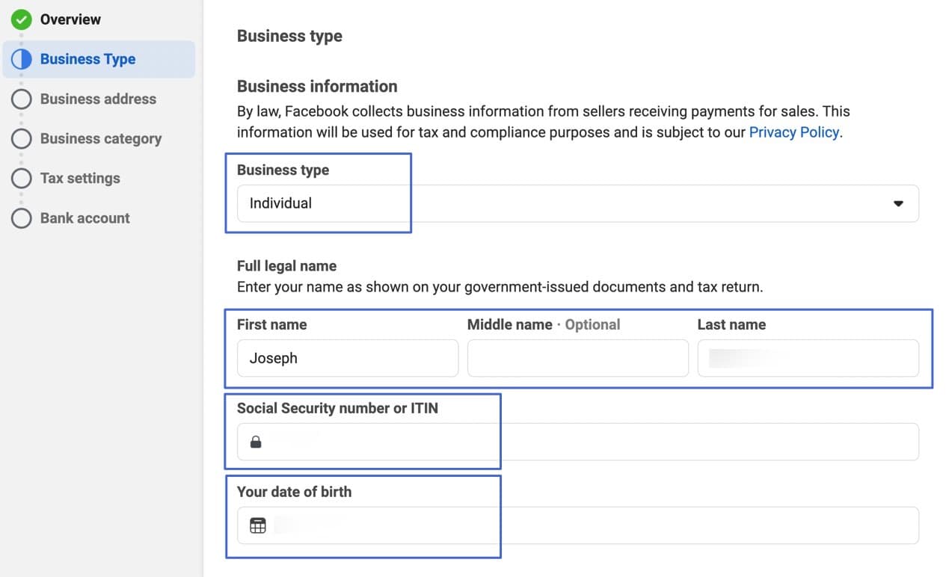Click into the Last name field
The height and width of the screenshot is (577, 949).
[808, 358]
